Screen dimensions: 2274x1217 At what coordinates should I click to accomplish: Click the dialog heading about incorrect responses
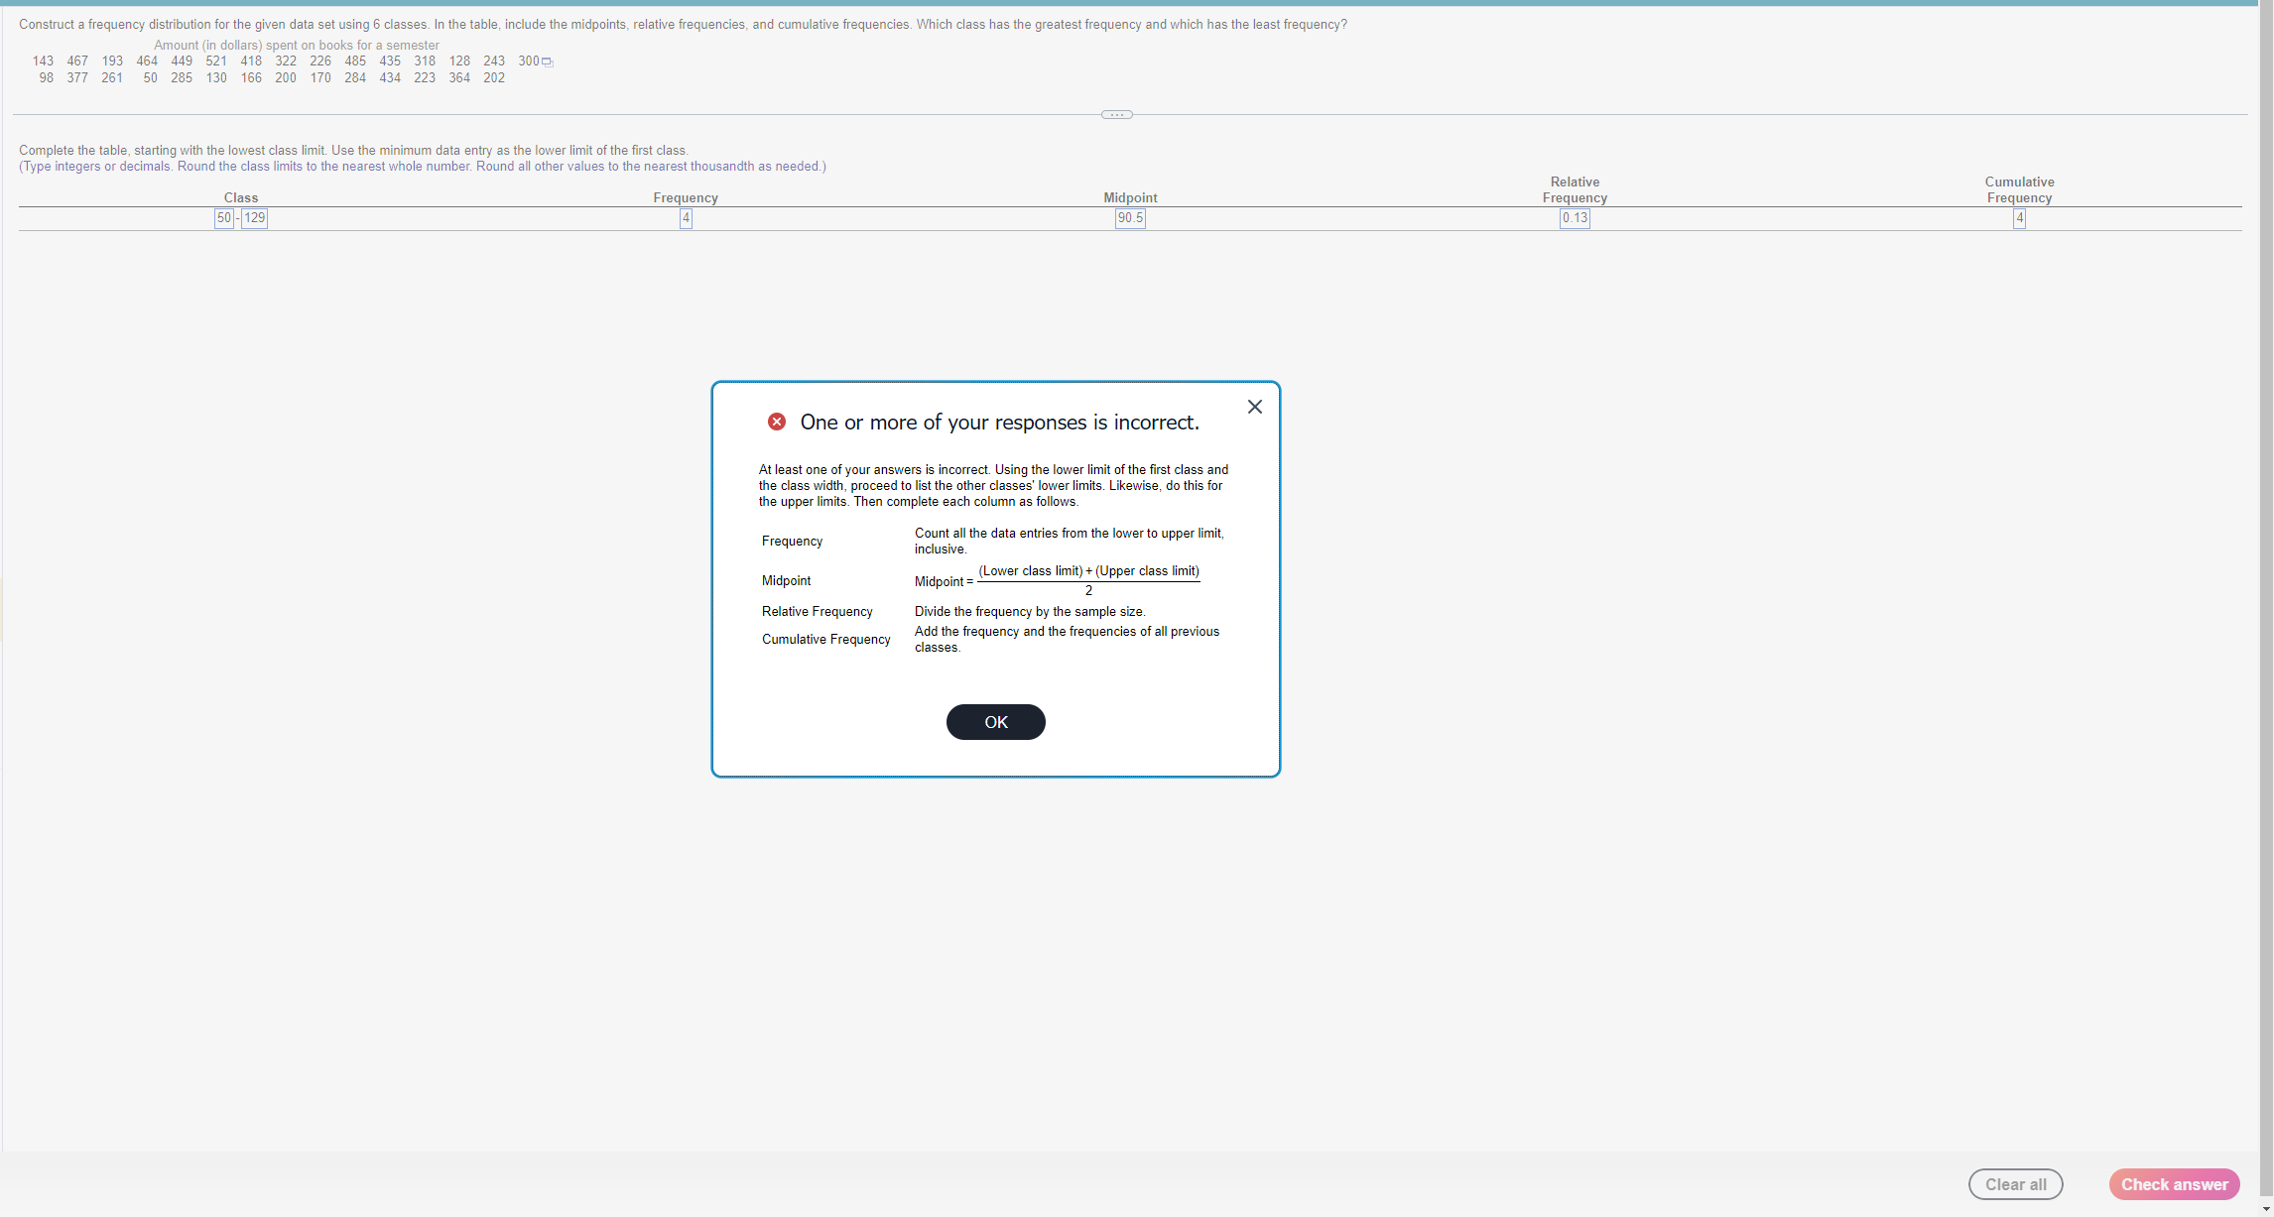[999, 423]
